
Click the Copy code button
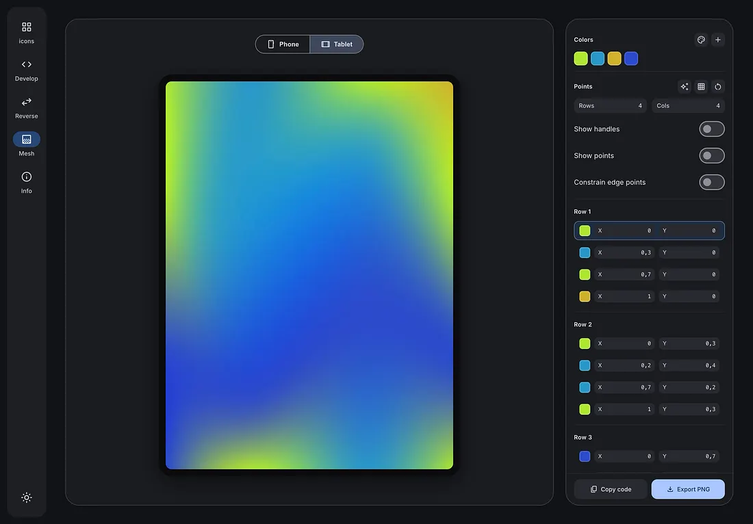[x=611, y=489]
